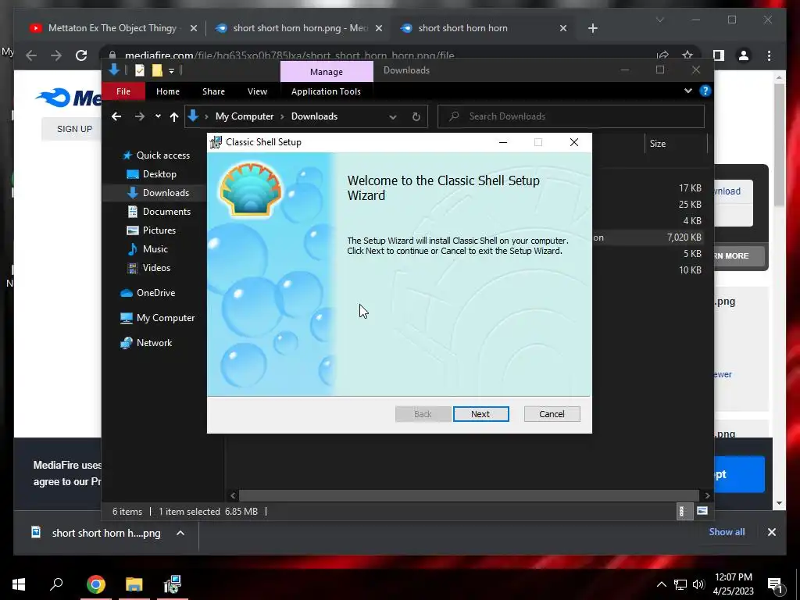Select Downloads in the navigation pane
The height and width of the screenshot is (600, 800).
point(158,193)
